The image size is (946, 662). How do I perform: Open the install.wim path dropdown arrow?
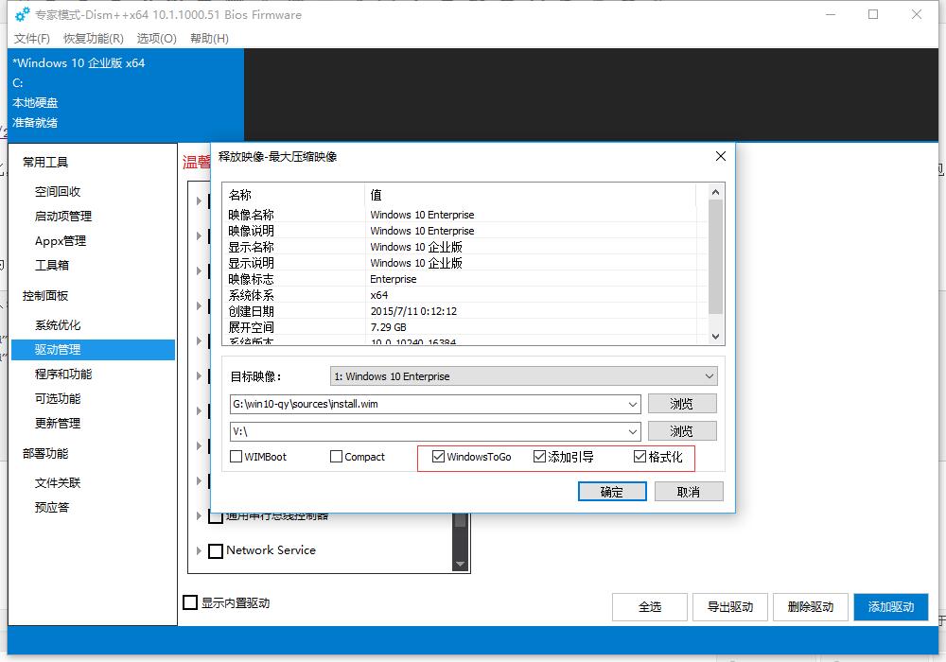click(x=633, y=404)
